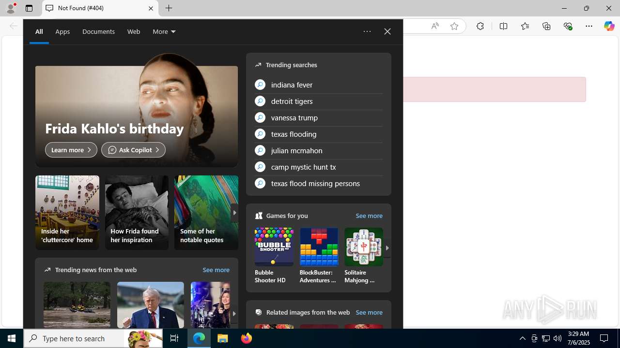620x348 pixels.
Task: Open network status tray icon
Action: pos(546,338)
